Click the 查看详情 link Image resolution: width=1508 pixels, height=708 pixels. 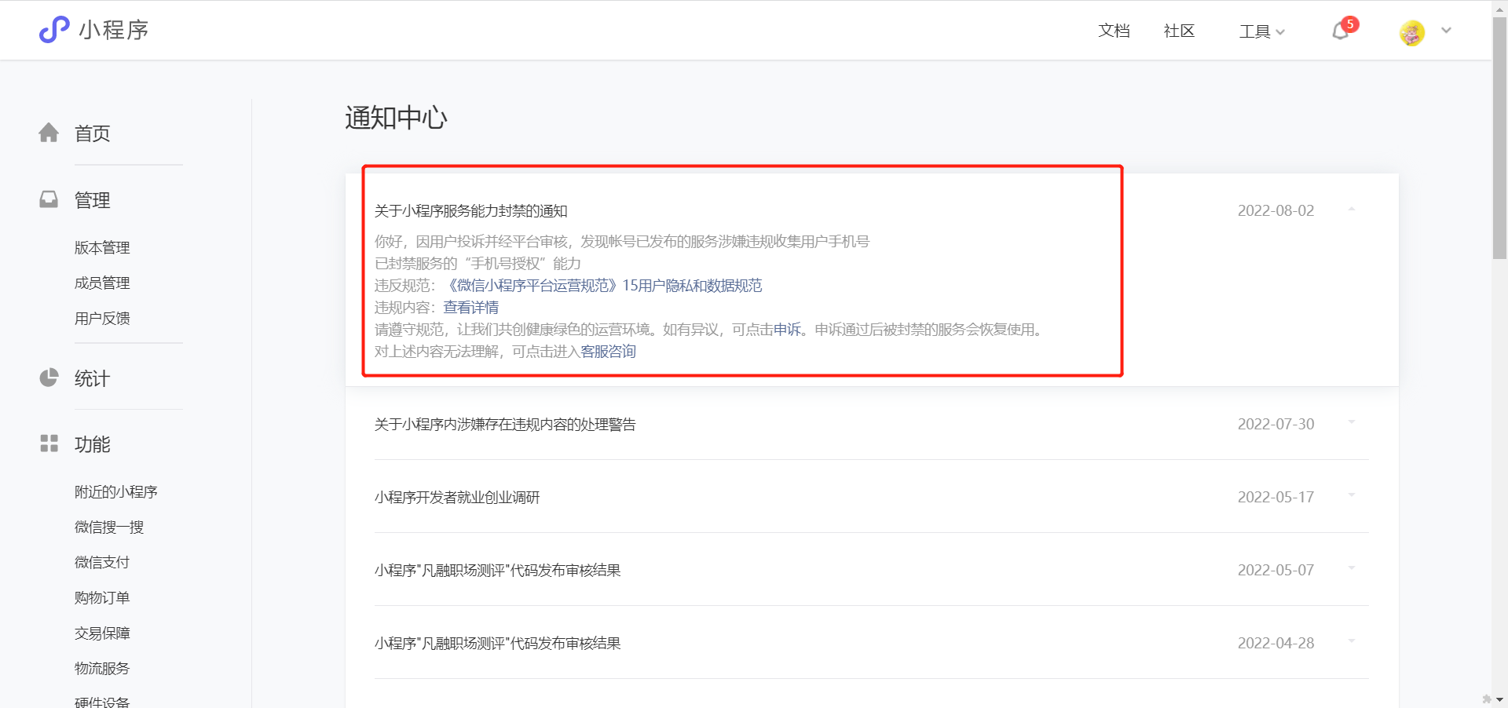470,308
